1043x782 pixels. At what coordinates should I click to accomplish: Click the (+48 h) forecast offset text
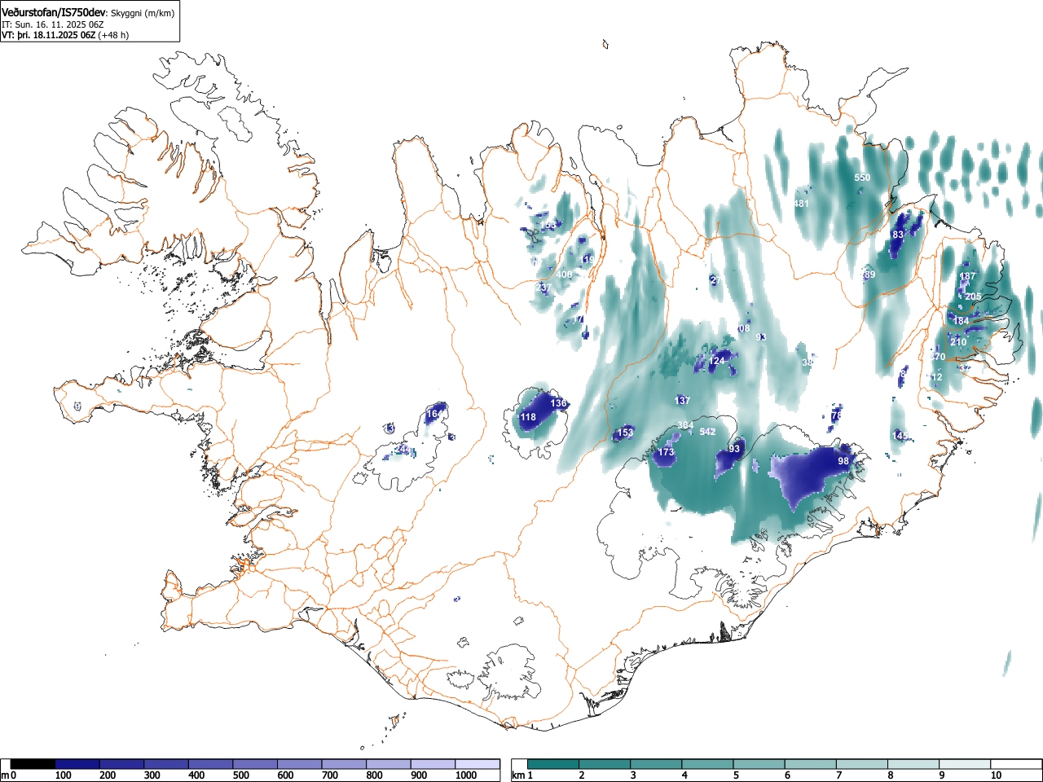click(x=113, y=35)
